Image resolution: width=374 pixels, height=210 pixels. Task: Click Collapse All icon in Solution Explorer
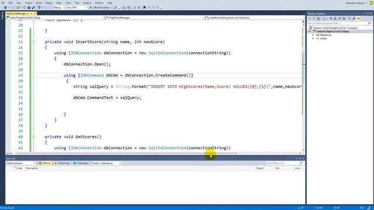(x=340, y=19)
